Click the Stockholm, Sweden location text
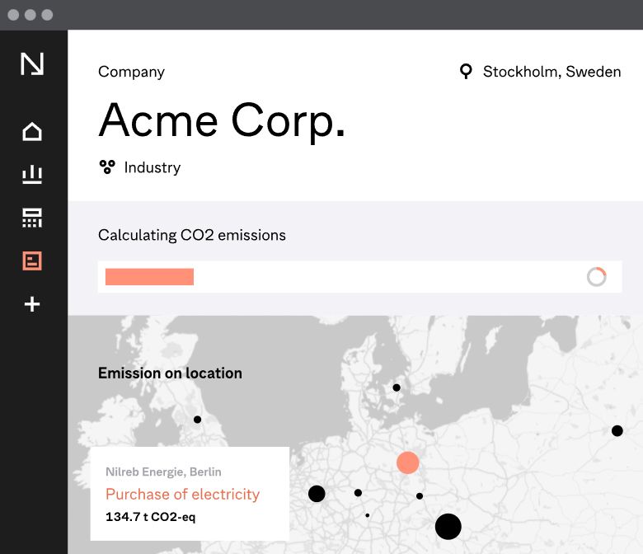This screenshot has height=554, width=643. (x=551, y=72)
